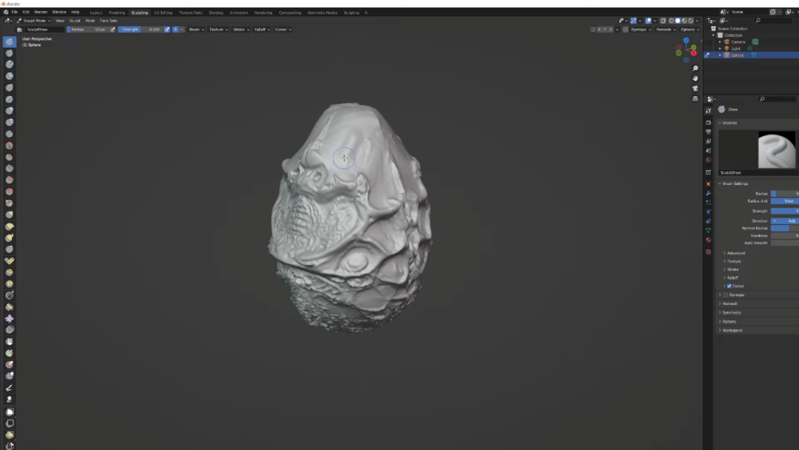799x450 pixels.
Task: Toggle the camera view gizmo
Action: tap(695, 89)
